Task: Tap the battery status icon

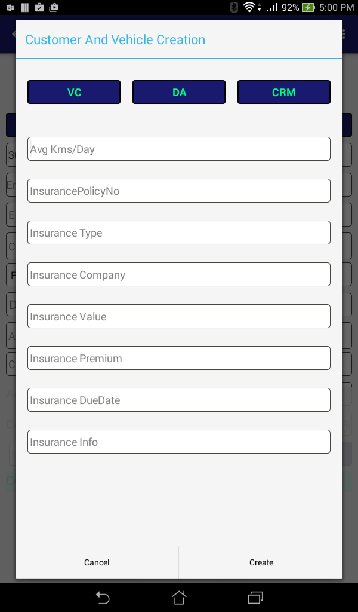Action: pyautogui.click(x=308, y=7)
